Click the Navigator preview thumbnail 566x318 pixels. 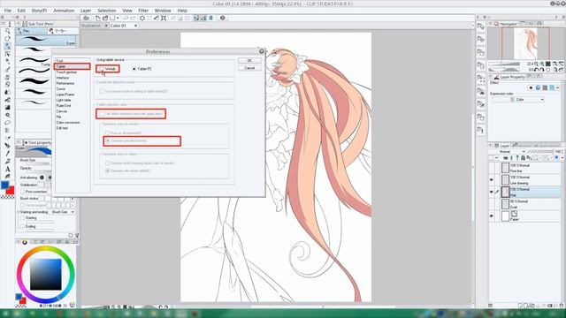(x=525, y=43)
